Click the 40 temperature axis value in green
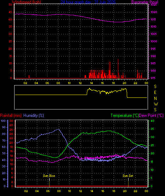This screenshot has height=196, width=165. coord(152,121)
